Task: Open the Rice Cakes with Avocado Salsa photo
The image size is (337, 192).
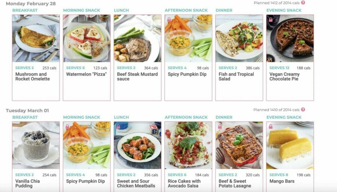Action: 188,145
